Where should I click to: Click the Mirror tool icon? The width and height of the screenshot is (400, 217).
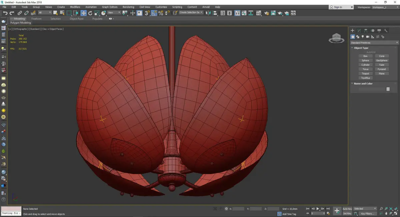pyautogui.click(x=208, y=13)
